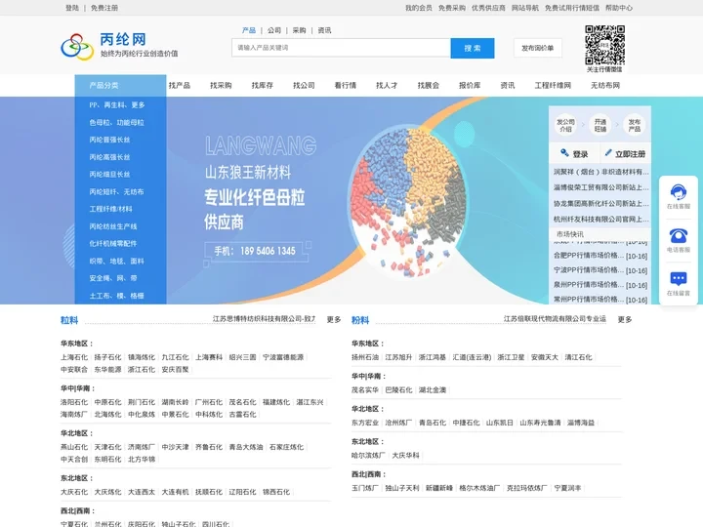Image resolution: width=703 pixels, height=527 pixels.
Task: Click the blue 搜索 button
Action: (473, 48)
